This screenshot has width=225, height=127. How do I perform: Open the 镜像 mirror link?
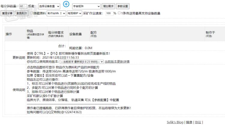coord(189,122)
